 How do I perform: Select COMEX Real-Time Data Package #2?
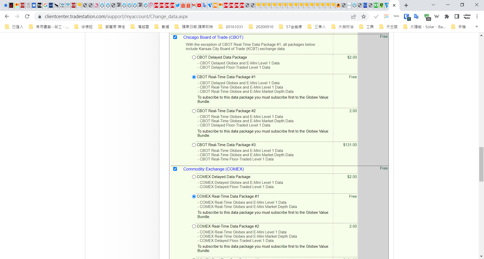click(194, 226)
